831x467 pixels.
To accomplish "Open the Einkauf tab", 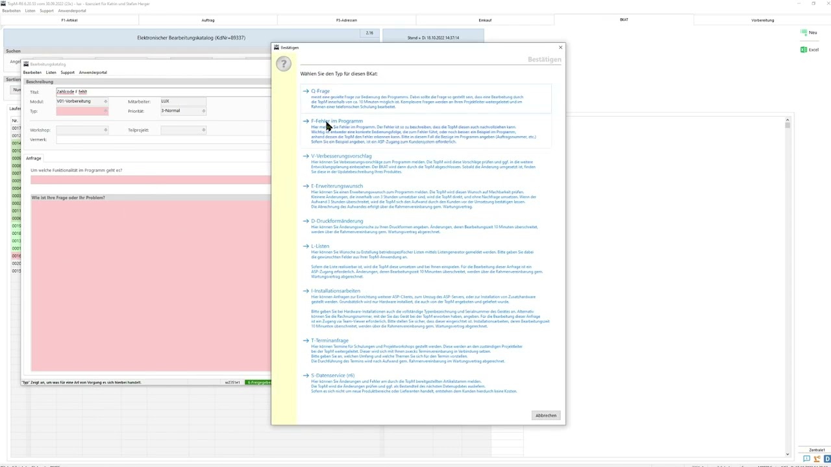I will [485, 20].
